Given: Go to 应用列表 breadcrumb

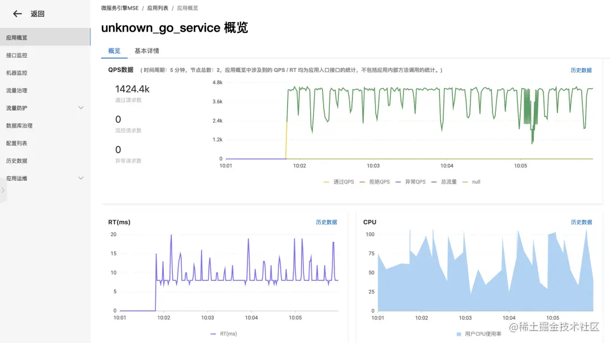Looking at the screenshot, I should tap(158, 8).
